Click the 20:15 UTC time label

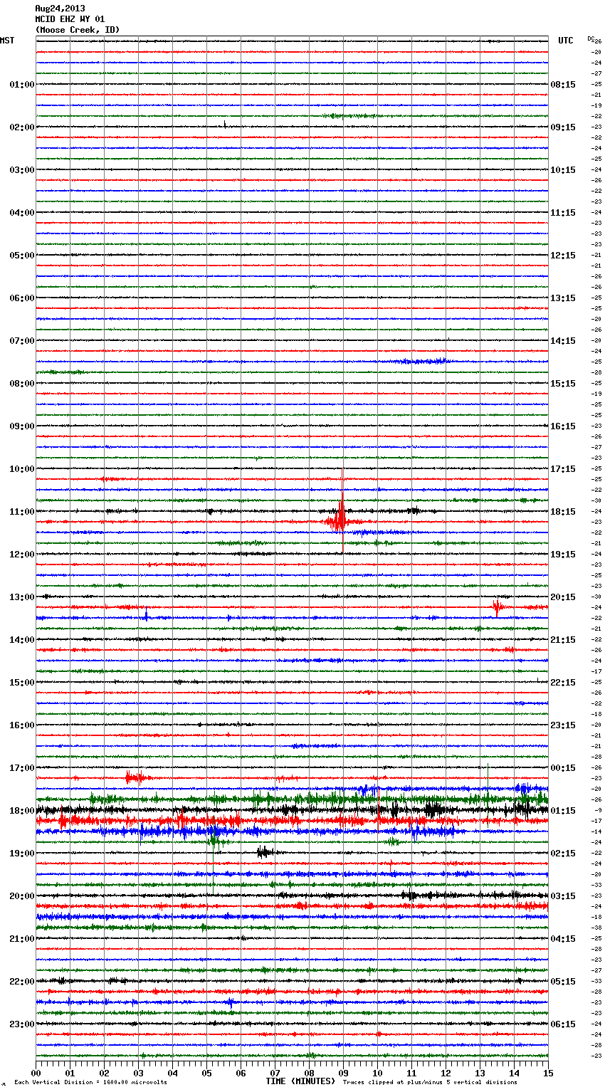(x=563, y=597)
